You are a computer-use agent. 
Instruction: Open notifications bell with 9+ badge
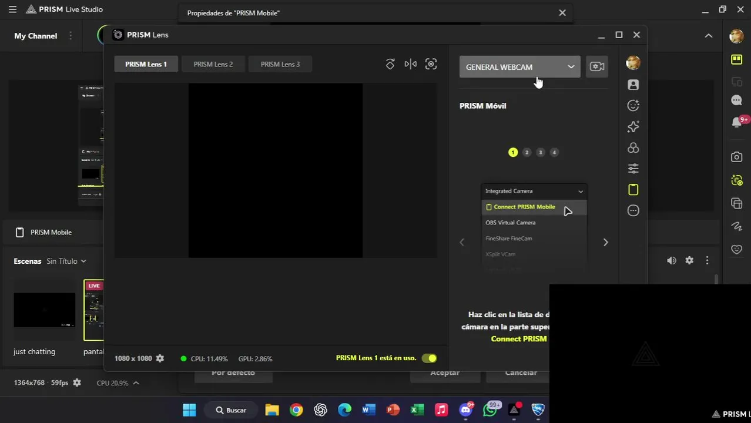[738, 122]
